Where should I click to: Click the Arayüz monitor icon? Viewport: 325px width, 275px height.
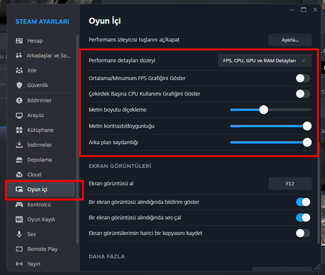[x=19, y=115]
